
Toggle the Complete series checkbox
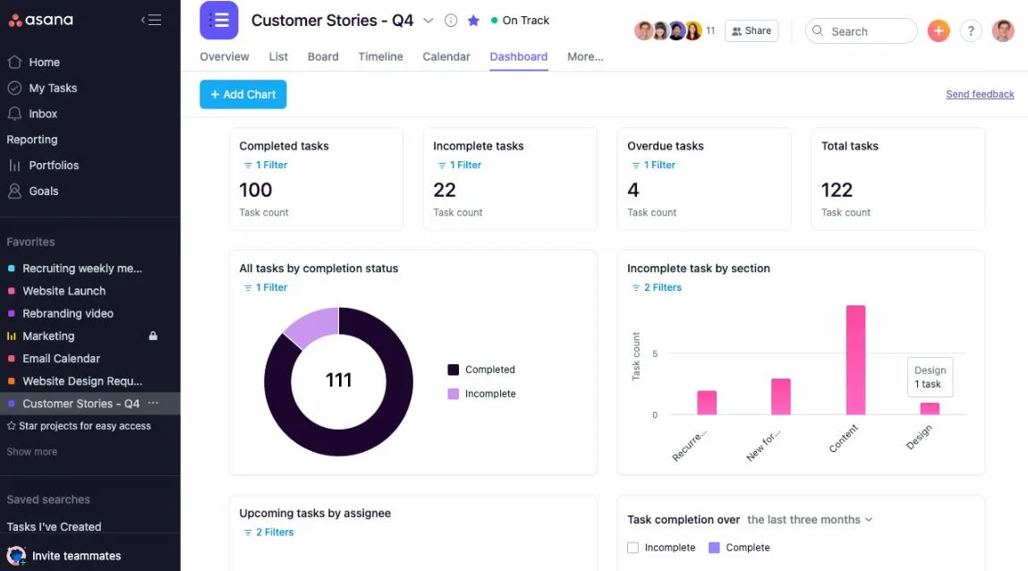[714, 548]
